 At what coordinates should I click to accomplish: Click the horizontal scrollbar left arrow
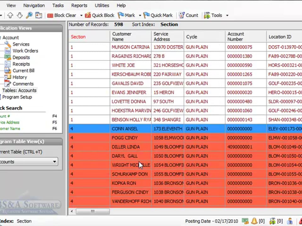point(72,211)
